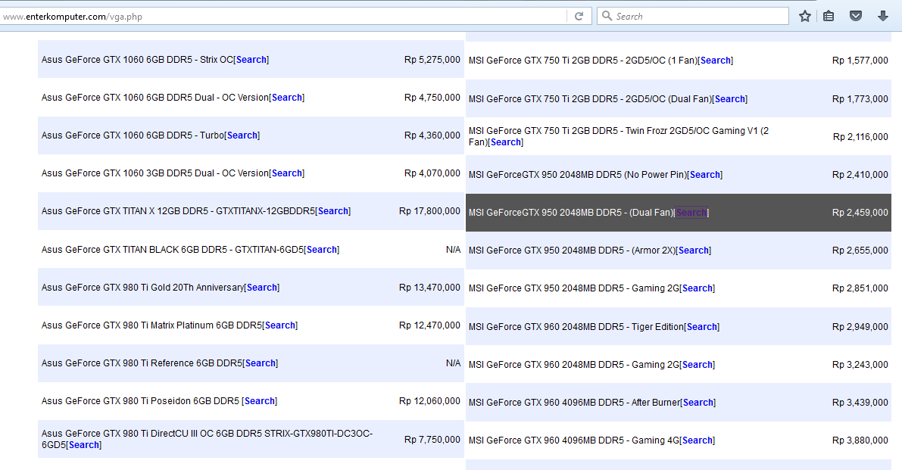
Task: Select price Rp 2,116,000
Action: pyautogui.click(x=860, y=137)
